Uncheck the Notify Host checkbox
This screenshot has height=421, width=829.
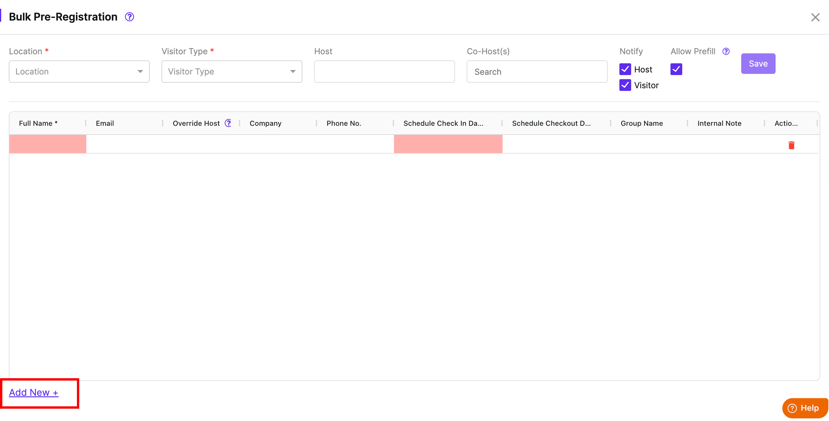pos(625,69)
